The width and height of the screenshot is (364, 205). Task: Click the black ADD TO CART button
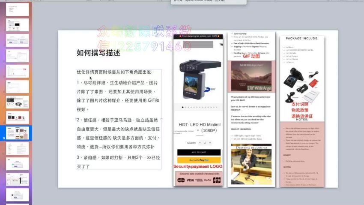click(x=199, y=152)
